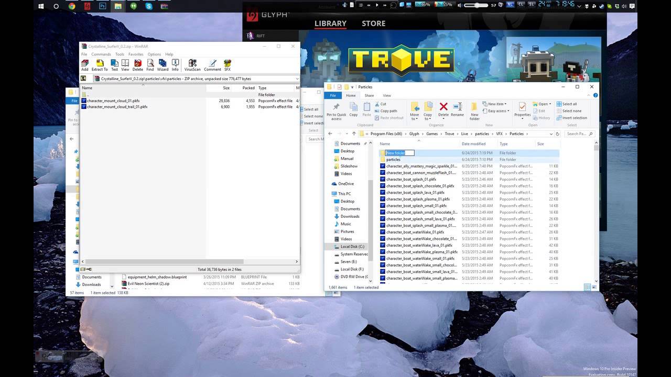The width and height of the screenshot is (671, 377).
Task: Click the VFX breadcrumb in address bar
Action: tap(500, 134)
